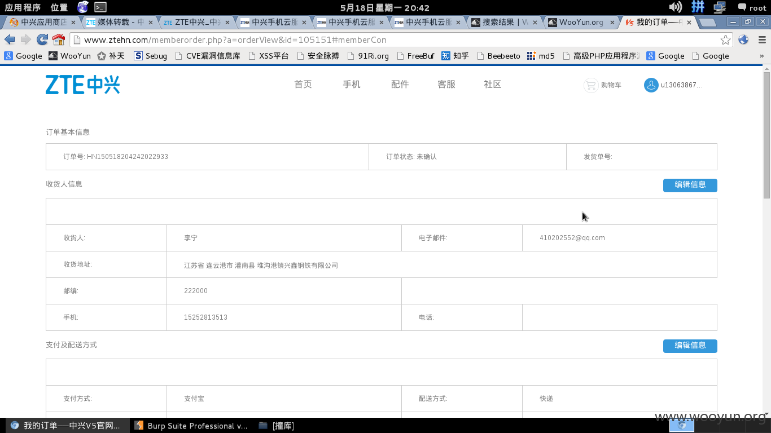Open the 客服 navigation item

pyautogui.click(x=446, y=85)
